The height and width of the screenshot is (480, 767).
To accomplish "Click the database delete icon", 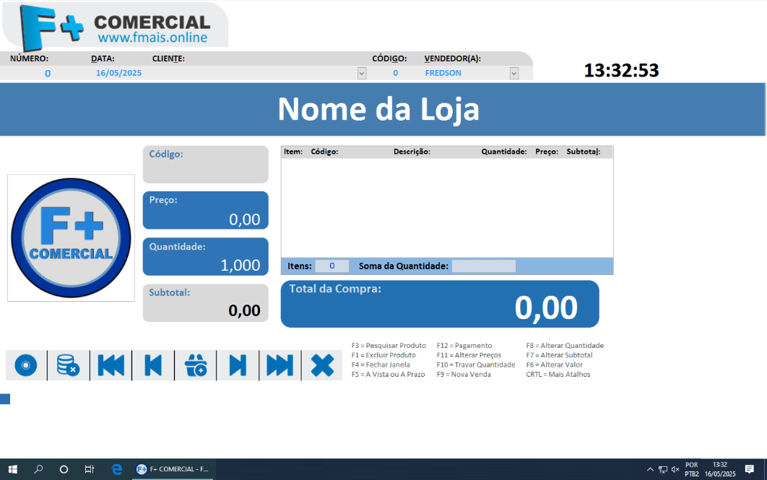I will [x=68, y=366].
